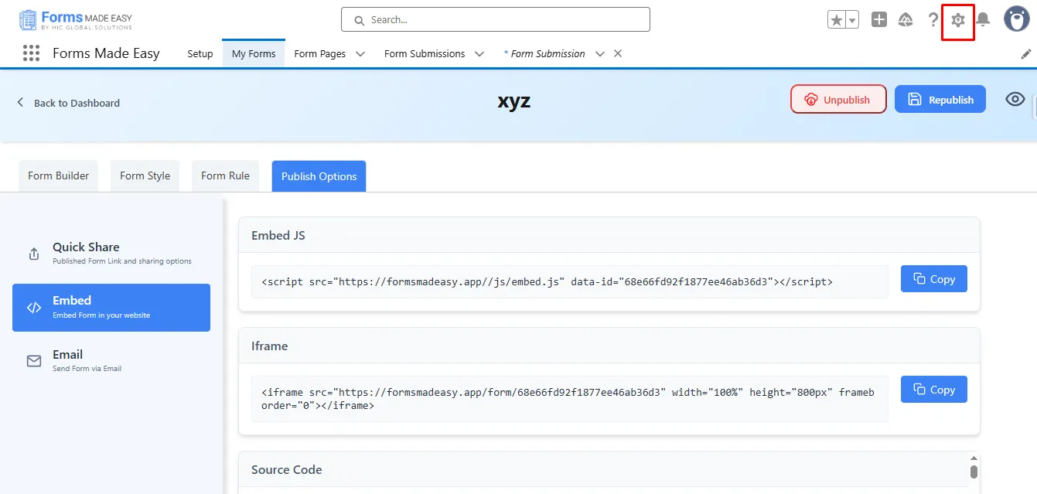
Task: Click the App Launcher grid icon
Action: (31, 53)
